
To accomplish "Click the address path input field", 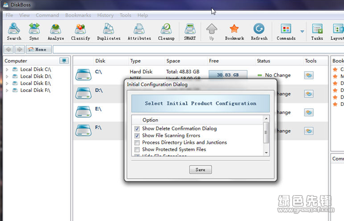I will (198, 49).
